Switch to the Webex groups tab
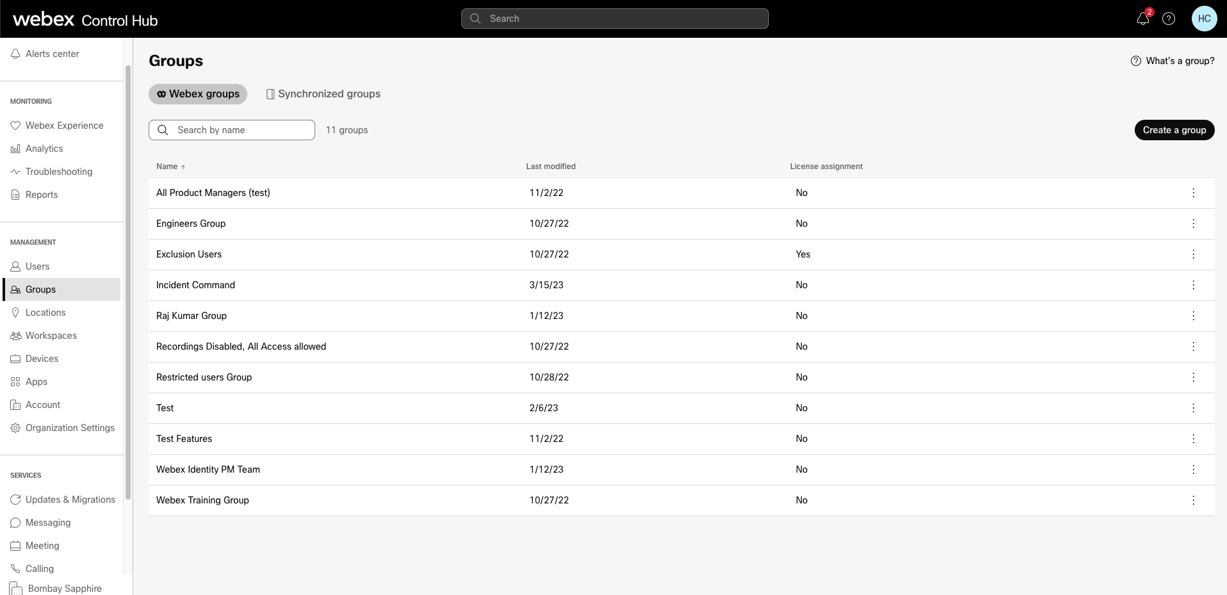Screen dimensions: 1227x595 [198, 94]
